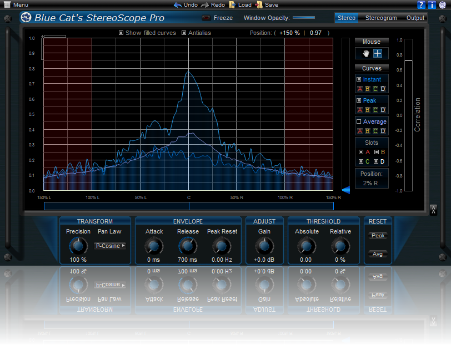Click the Undo arrow icon
Image resolution: width=451 pixels, height=345 pixels.
[x=178, y=4]
